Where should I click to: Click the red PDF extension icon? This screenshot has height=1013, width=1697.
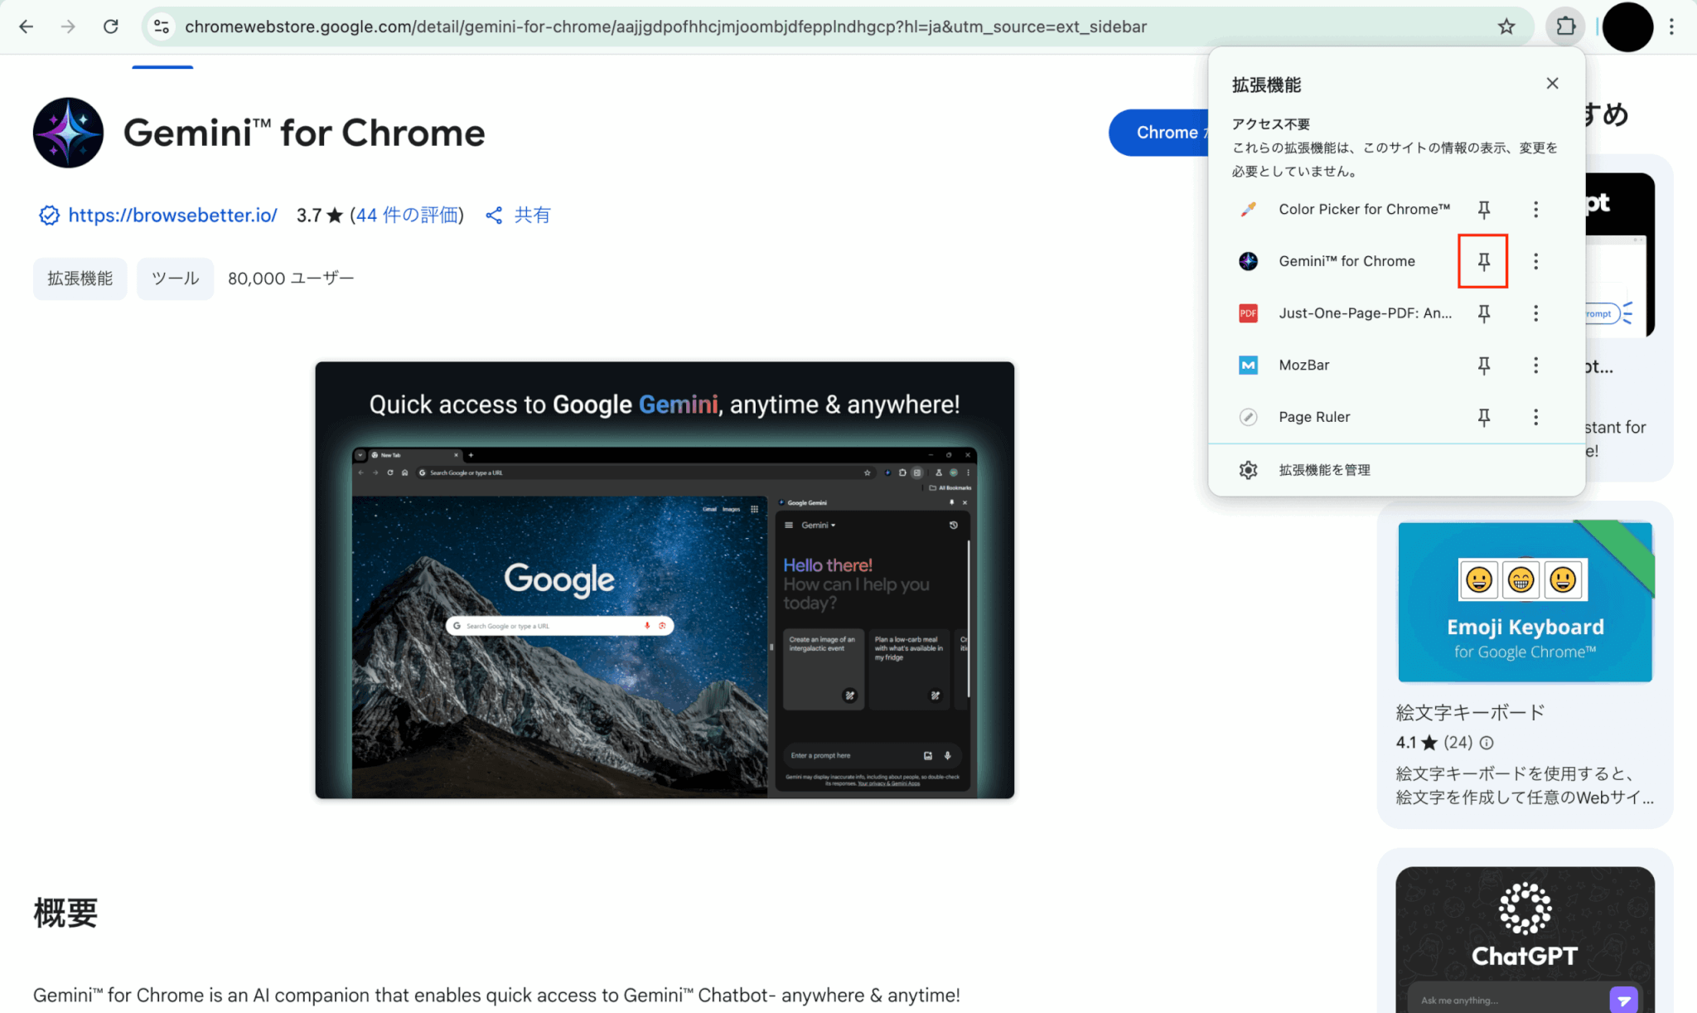[x=1248, y=313]
